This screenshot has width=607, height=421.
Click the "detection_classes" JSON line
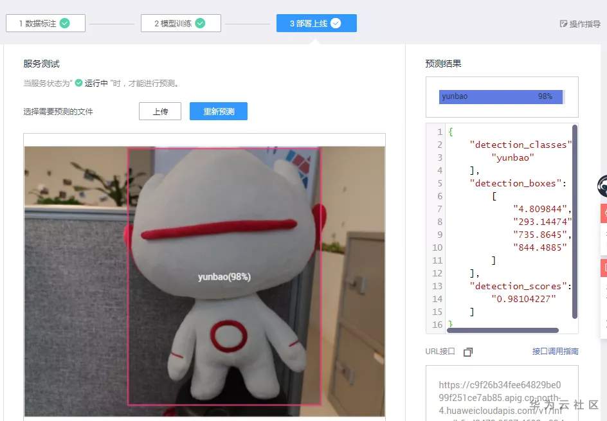pos(520,145)
